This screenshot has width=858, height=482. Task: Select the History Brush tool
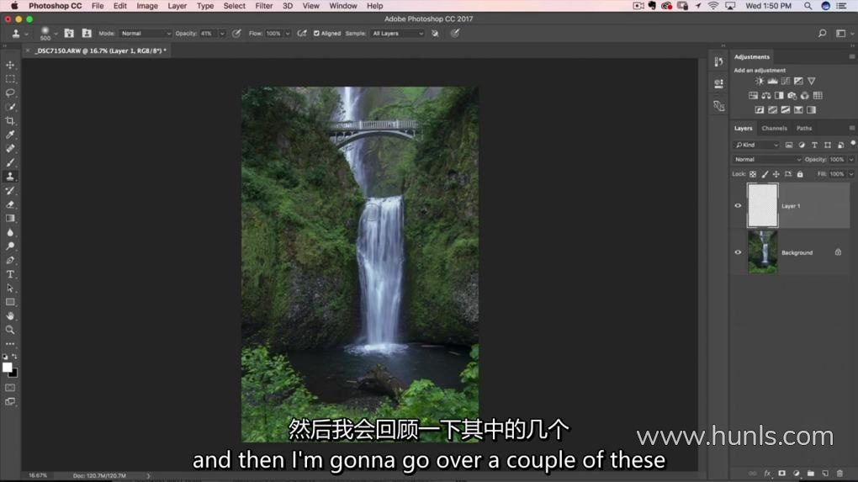tap(10, 190)
